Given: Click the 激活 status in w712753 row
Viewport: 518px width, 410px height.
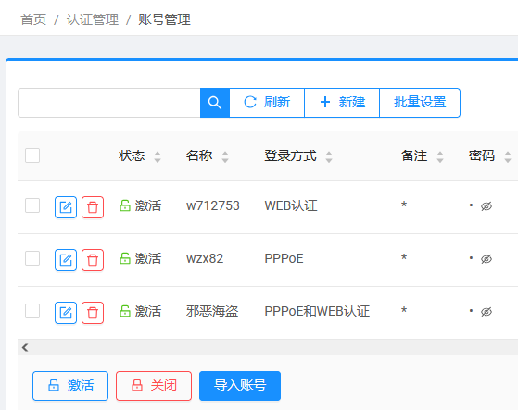Looking at the screenshot, I should 141,205.
